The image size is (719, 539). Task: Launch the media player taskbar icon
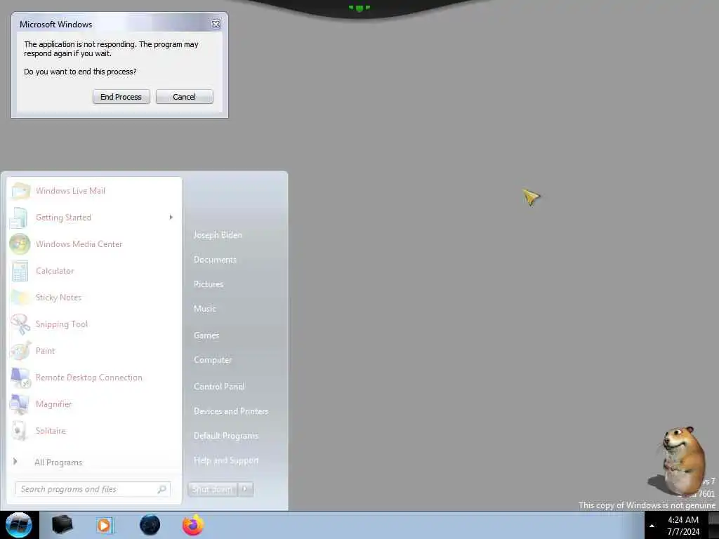click(x=105, y=525)
